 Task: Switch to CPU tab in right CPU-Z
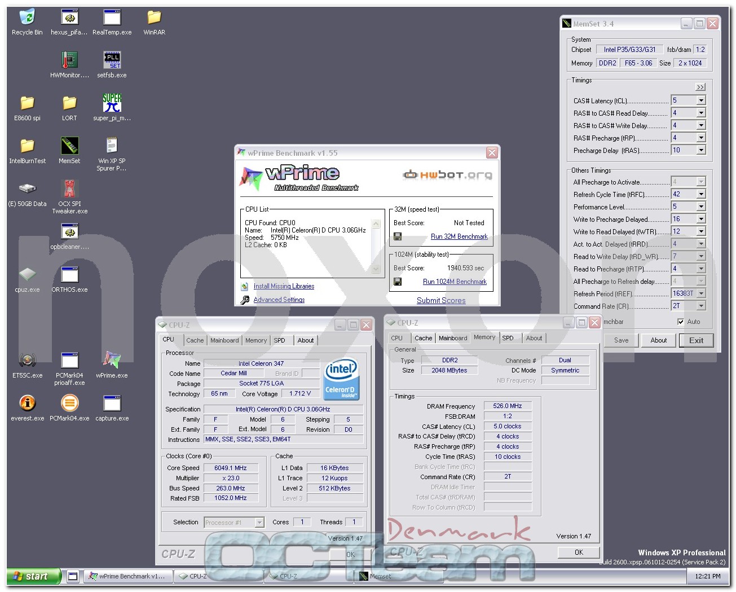click(x=397, y=338)
